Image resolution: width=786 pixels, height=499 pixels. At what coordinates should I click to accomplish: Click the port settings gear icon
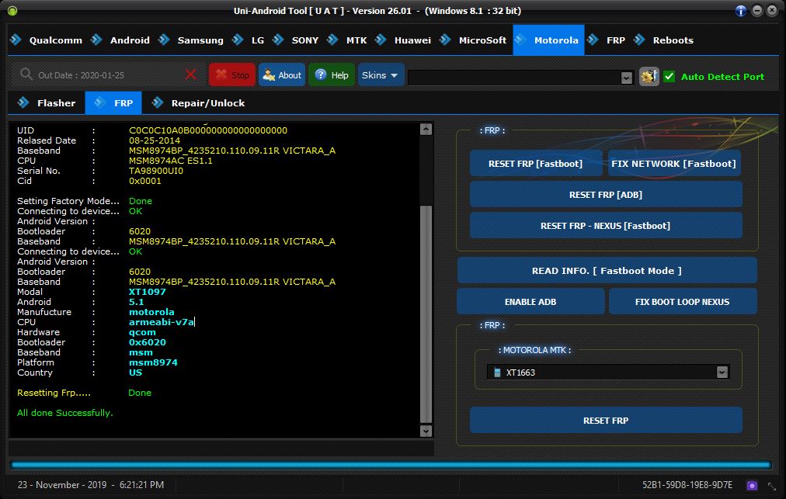point(649,76)
